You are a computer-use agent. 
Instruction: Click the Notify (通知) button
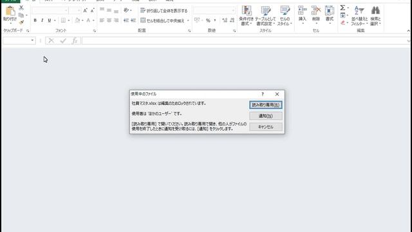[x=266, y=116]
